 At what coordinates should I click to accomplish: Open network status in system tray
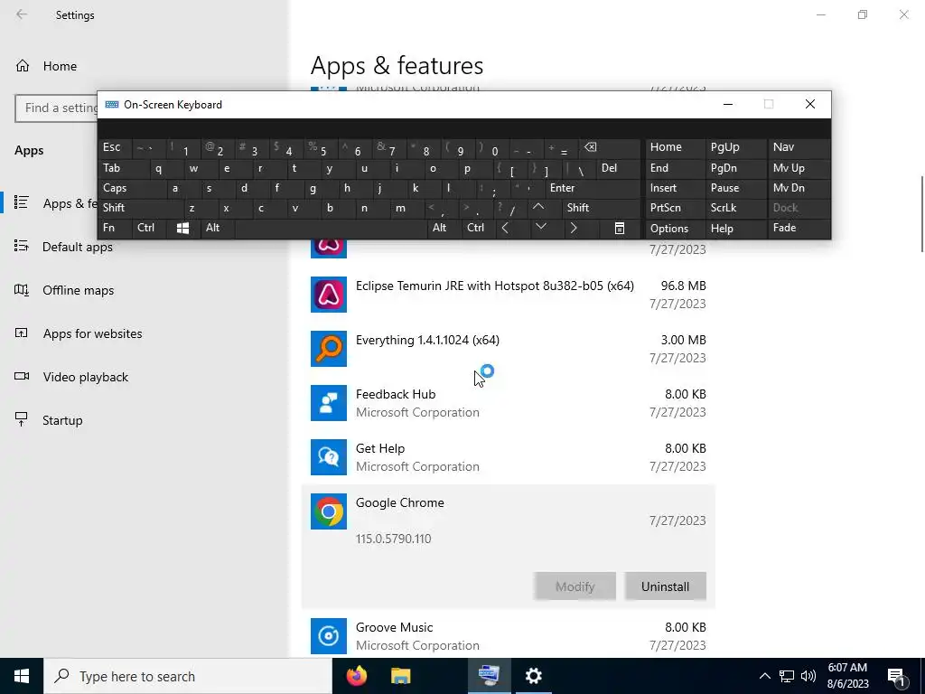click(x=787, y=676)
